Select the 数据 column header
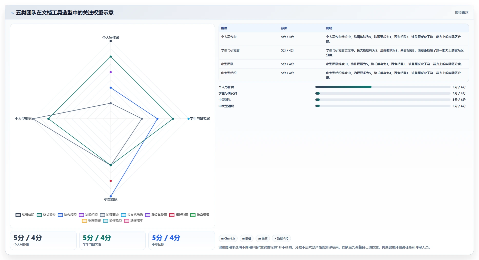The height and width of the screenshot is (260, 479). click(284, 28)
